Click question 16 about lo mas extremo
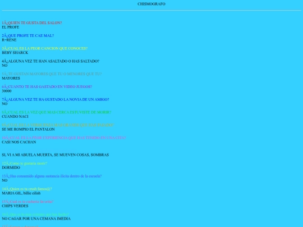Viewport: 303px width, 227px height. pos(35,215)
